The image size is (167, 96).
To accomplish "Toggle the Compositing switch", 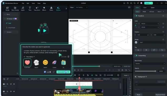I will click(x=136, y=55).
